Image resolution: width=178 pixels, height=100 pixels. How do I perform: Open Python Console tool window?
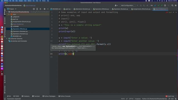64,96
